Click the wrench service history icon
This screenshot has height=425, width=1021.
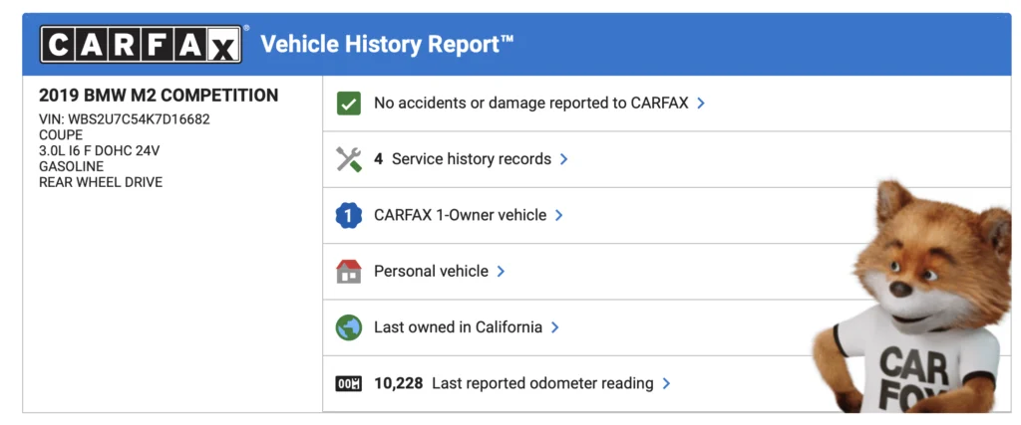click(x=348, y=159)
